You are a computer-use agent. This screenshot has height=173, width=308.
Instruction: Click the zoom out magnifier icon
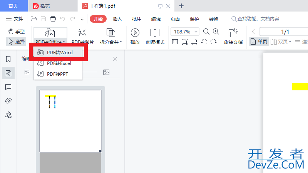206,32
